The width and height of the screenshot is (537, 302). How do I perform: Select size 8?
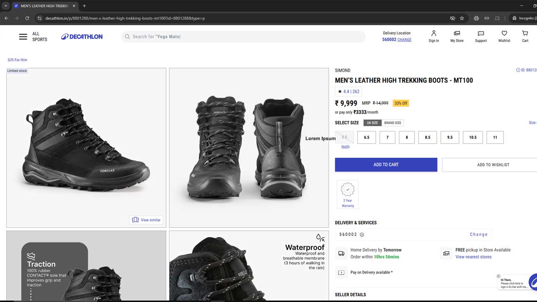click(407, 137)
